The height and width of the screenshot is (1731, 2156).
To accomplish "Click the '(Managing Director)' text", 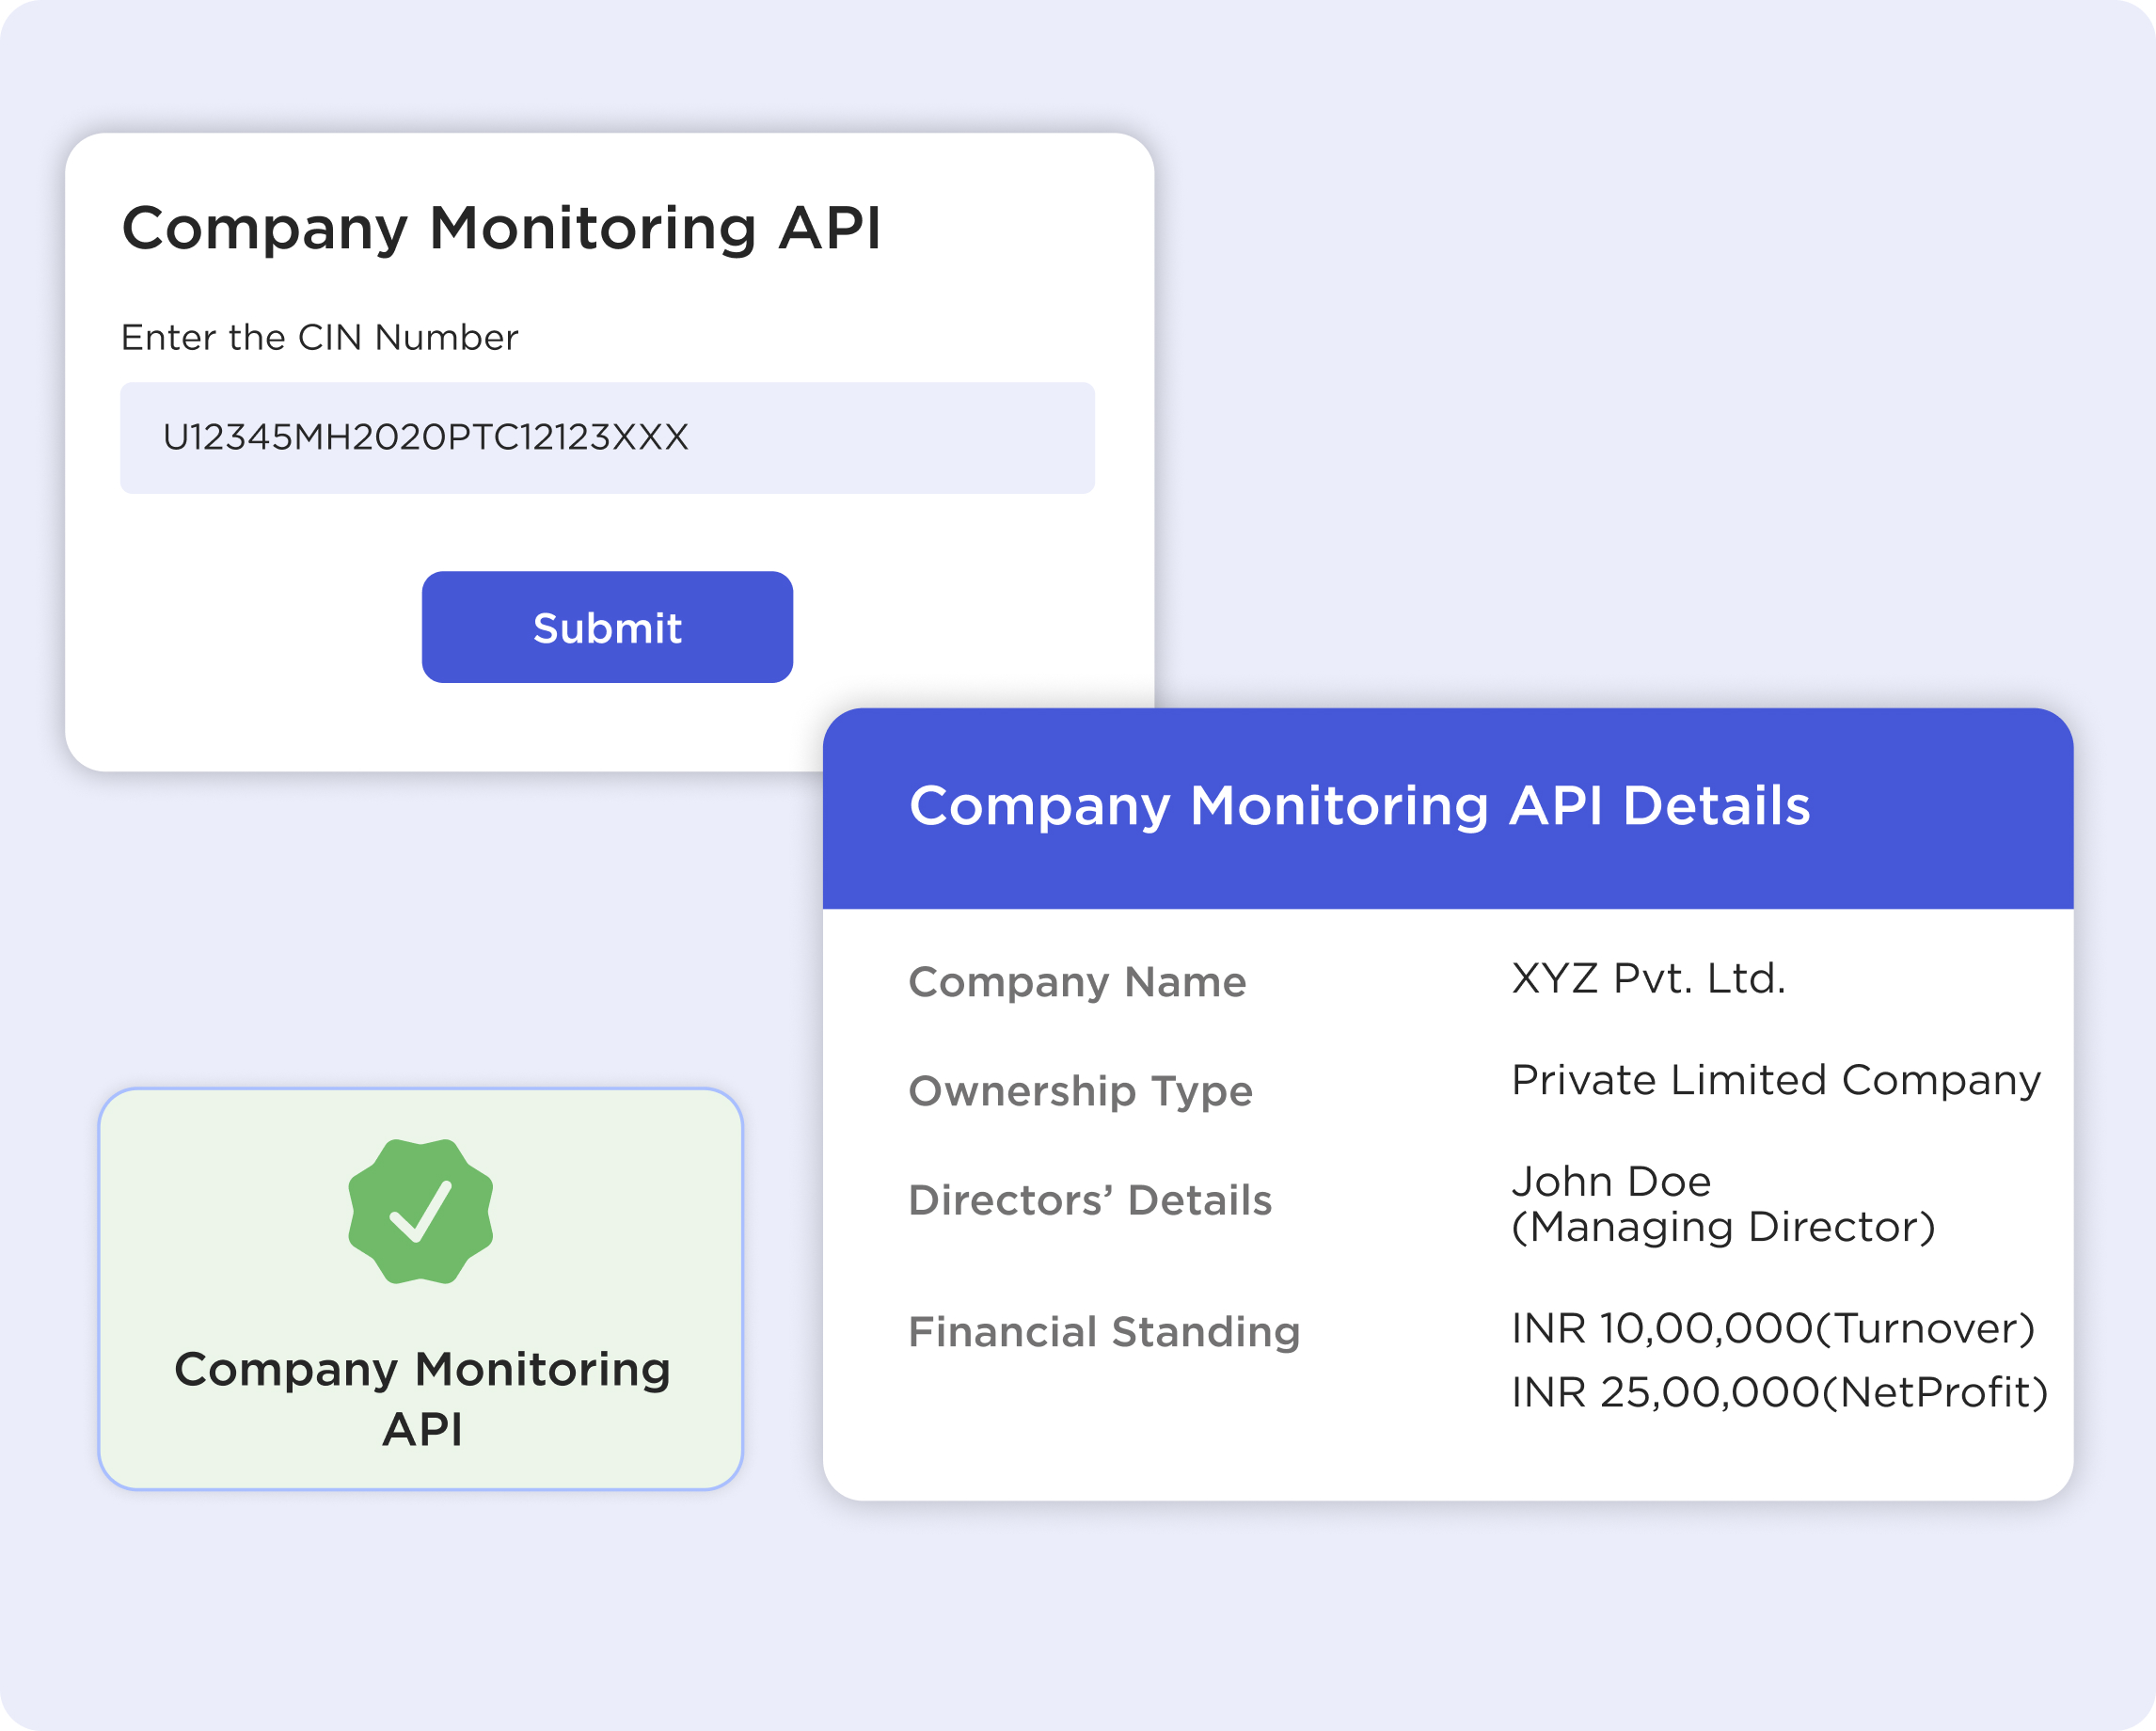I will pos(1723,1227).
